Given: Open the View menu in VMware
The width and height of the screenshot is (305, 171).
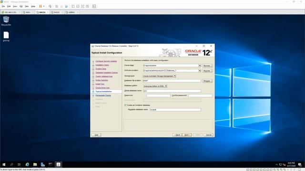Looking at the screenshot, I should pyautogui.click(x=15, y=6).
